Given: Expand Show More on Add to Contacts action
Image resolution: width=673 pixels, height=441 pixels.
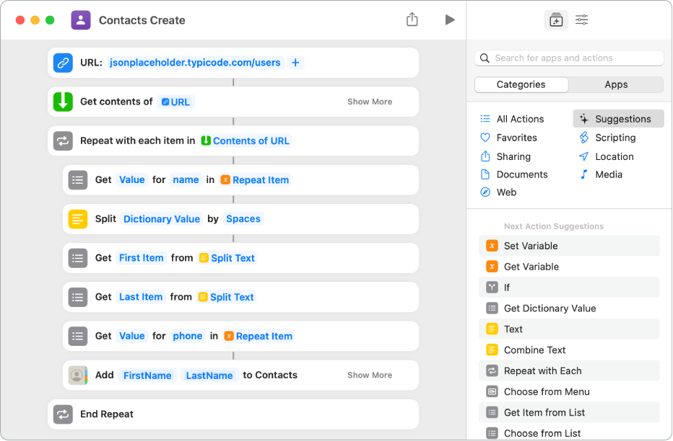Looking at the screenshot, I should [x=369, y=375].
